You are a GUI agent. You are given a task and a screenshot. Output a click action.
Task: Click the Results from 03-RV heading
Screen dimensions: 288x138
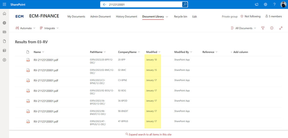click(x=31, y=42)
